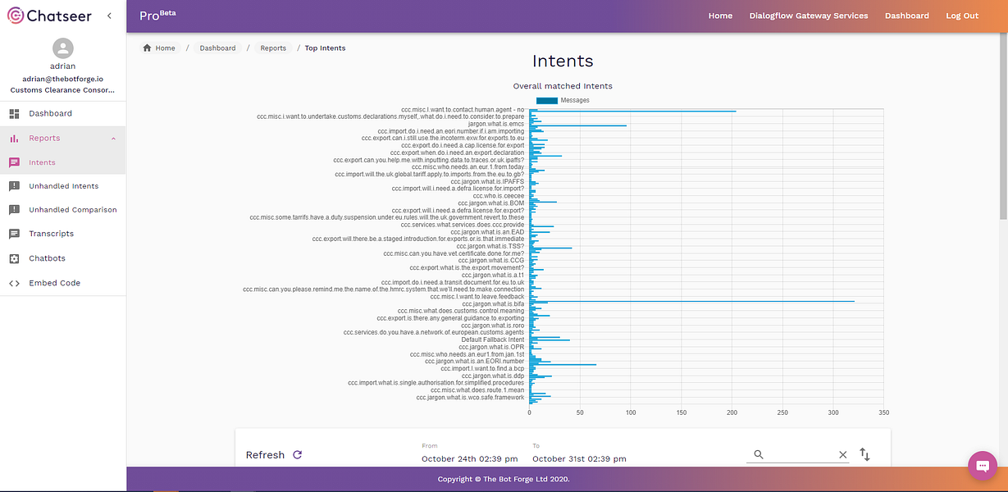Viewport: 1008px width, 492px height.
Task: Open Unhandled Intents in the sidebar
Action: 63,186
